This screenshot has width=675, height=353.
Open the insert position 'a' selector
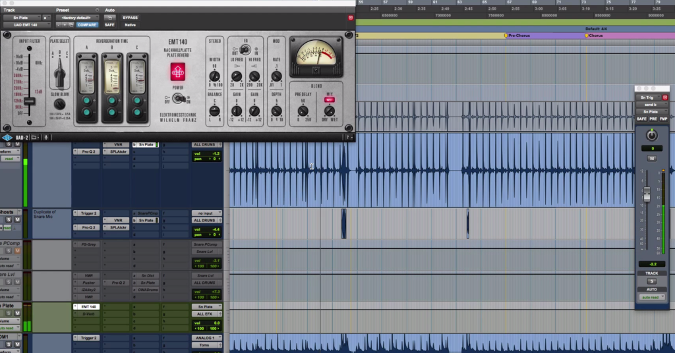46,18
